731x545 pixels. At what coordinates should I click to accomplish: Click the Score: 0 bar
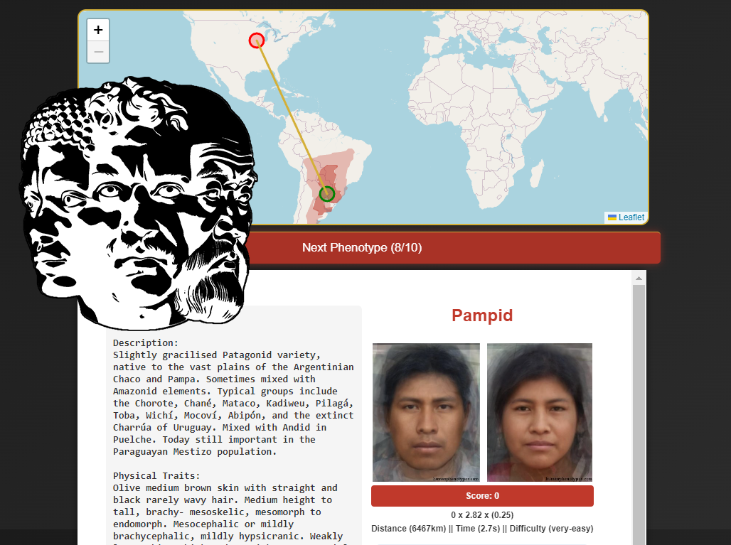(482, 496)
